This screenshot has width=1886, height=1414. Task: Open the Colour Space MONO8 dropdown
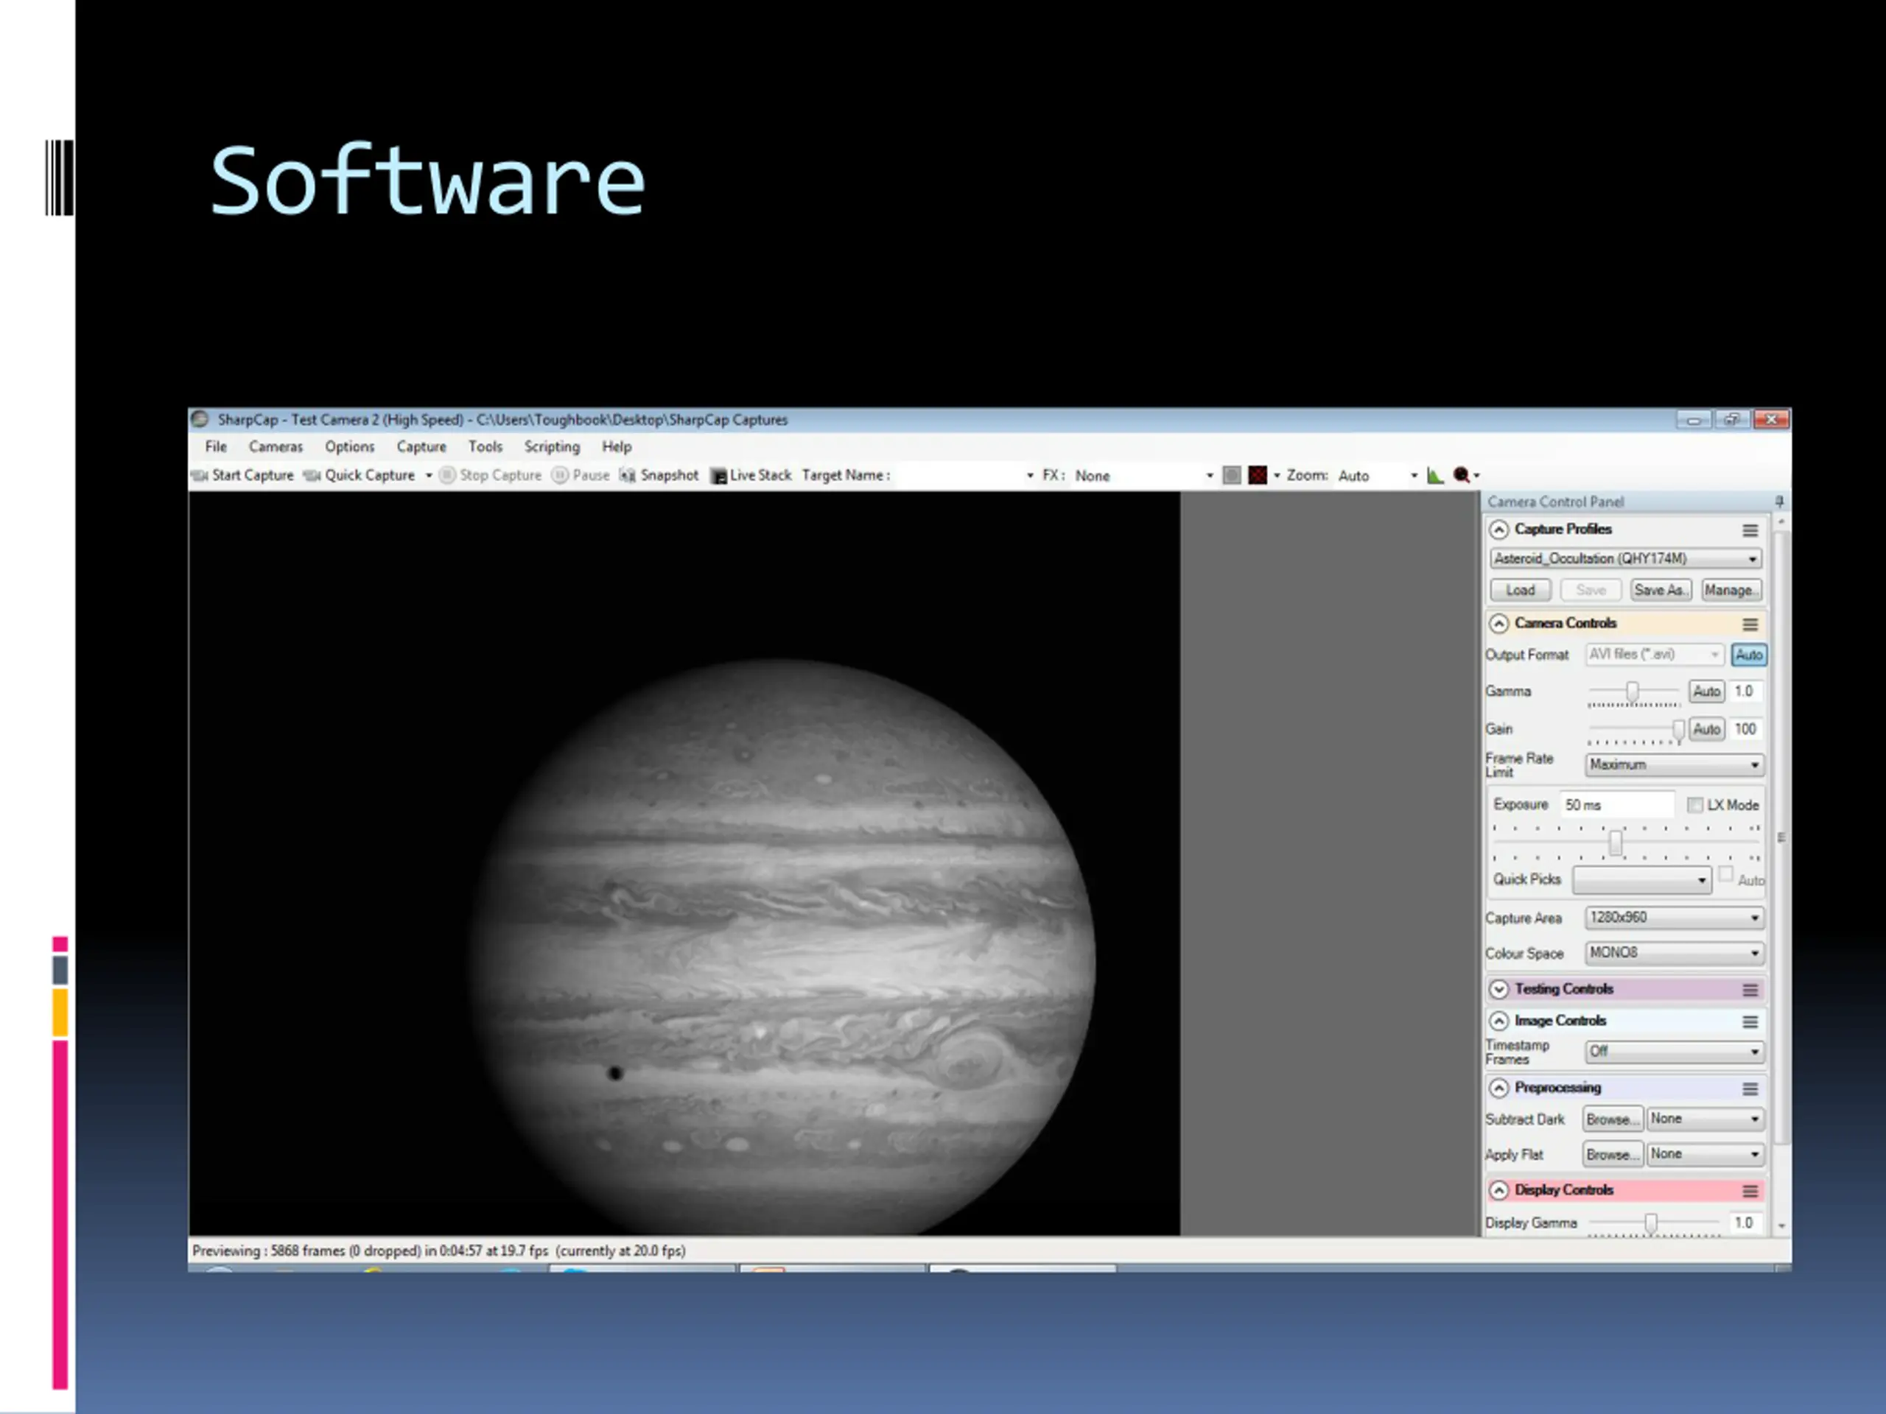click(1674, 953)
